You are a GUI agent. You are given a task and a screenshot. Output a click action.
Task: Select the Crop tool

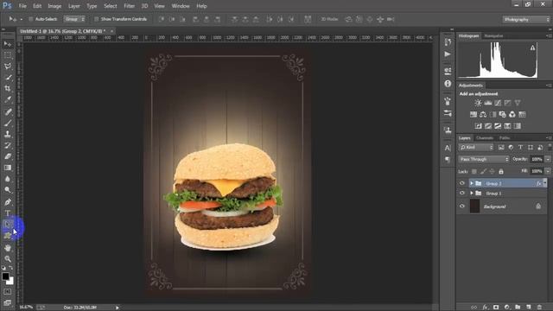[8, 88]
